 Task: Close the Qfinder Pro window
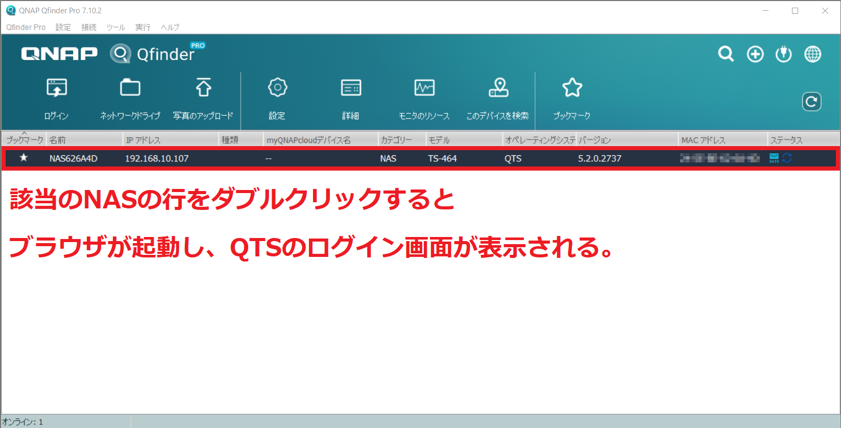[x=825, y=11]
